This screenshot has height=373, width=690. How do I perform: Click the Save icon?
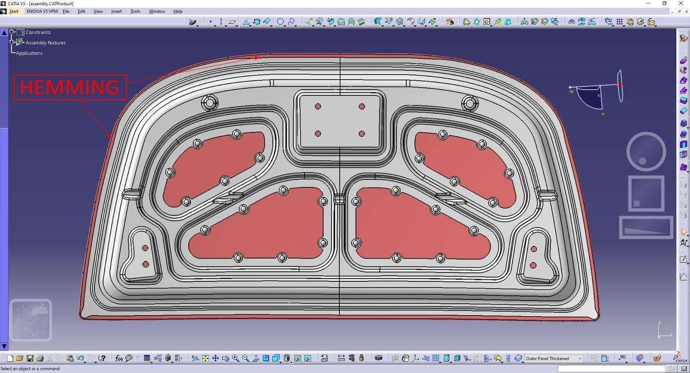tap(29, 358)
